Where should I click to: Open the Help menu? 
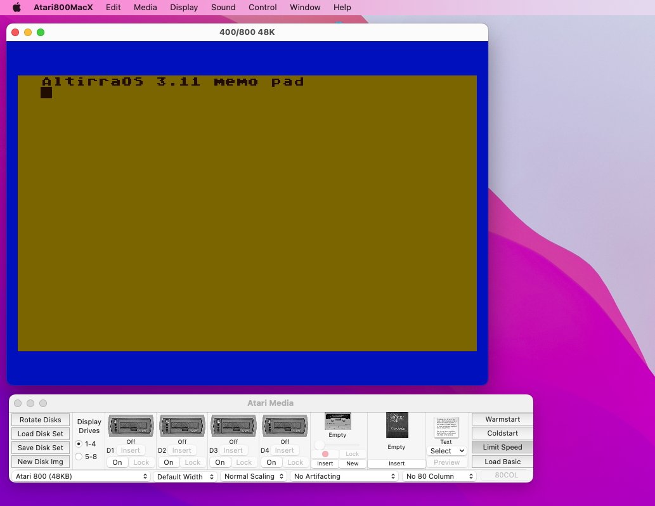coord(342,8)
